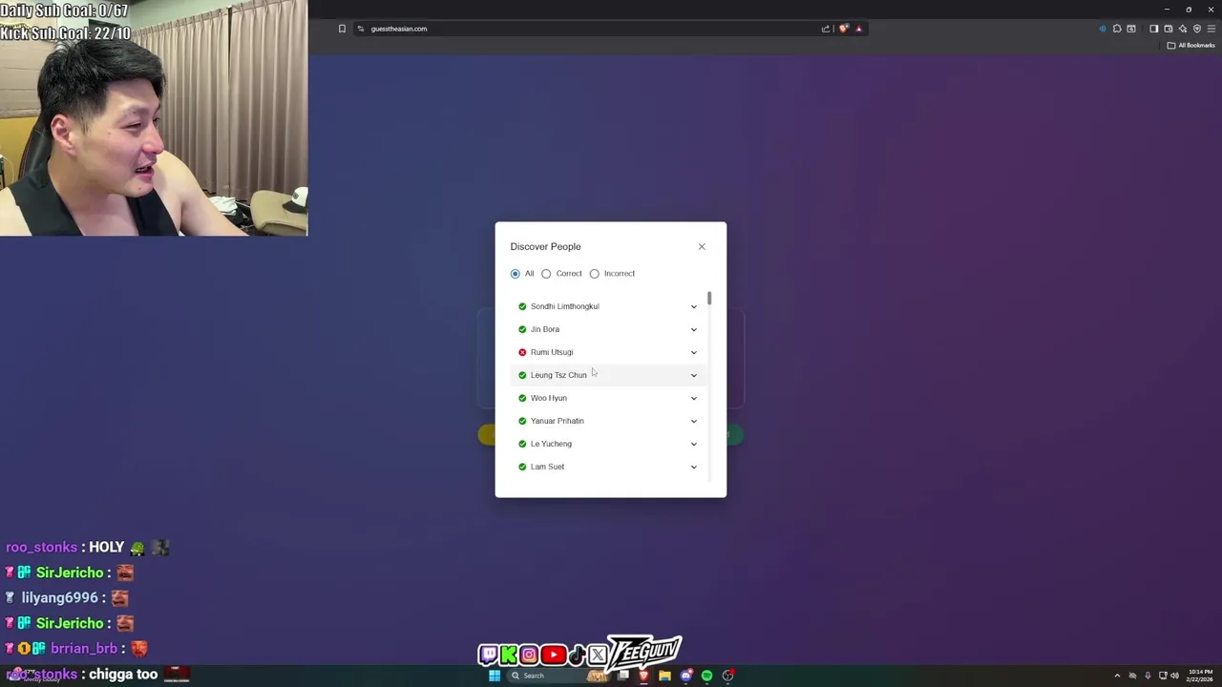Open File Explorer from the taskbar

(664, 676)
